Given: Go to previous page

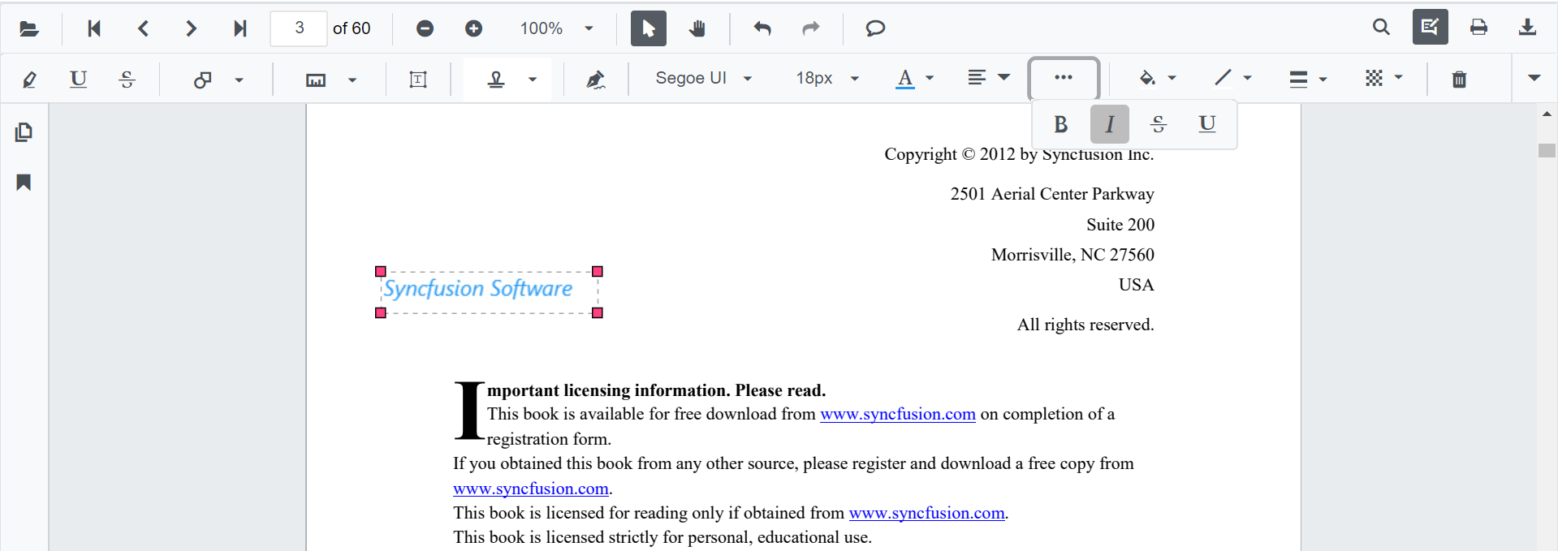Looking at the screenshot, I should [143, 28].
